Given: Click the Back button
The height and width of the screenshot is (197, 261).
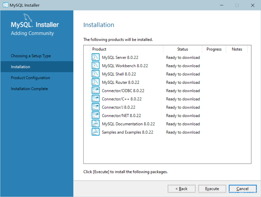Looking at the screenshot, I should coord(182,189).
